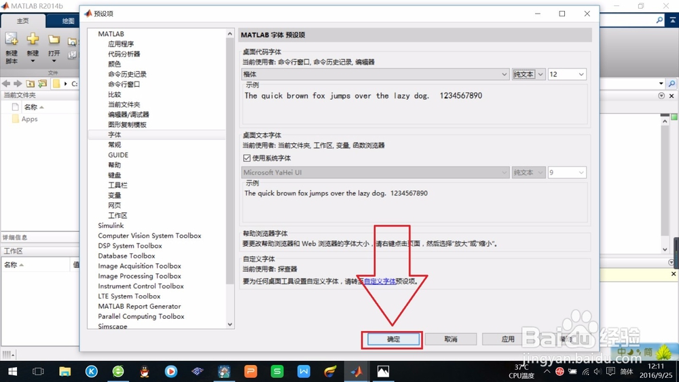Dismiss the yellow notification bar with its X
The image size is (679, 382).
click(674, 274)
